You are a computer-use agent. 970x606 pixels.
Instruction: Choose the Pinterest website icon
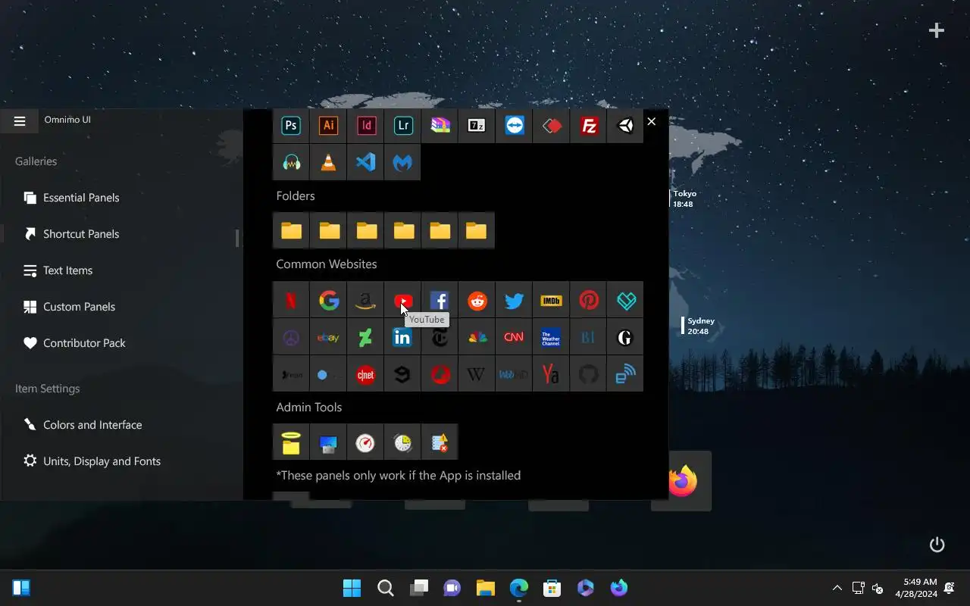[x=589, y=301]
